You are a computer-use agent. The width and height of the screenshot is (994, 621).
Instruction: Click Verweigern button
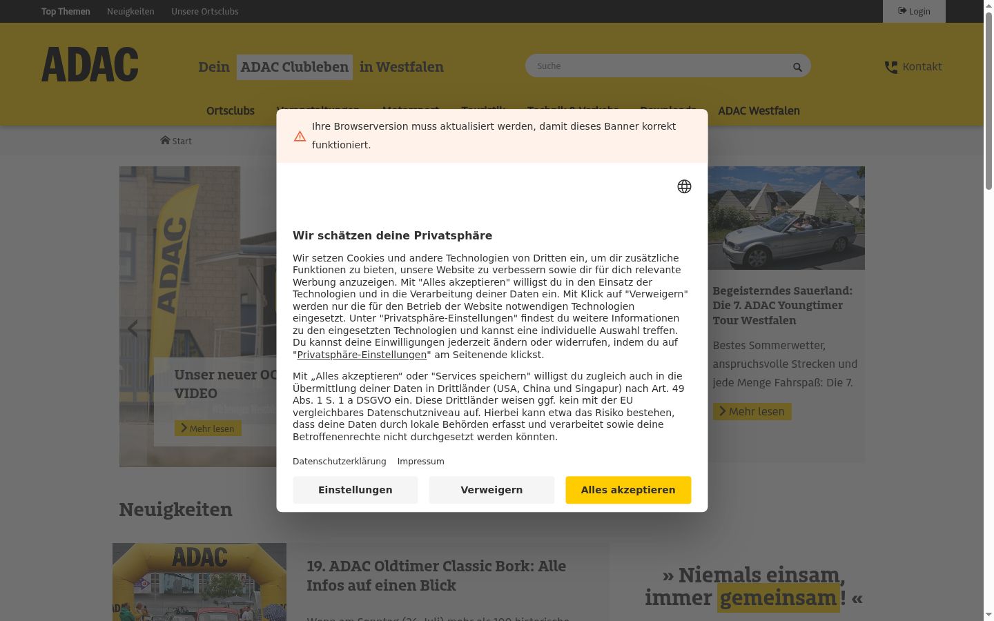coord(491,490)
